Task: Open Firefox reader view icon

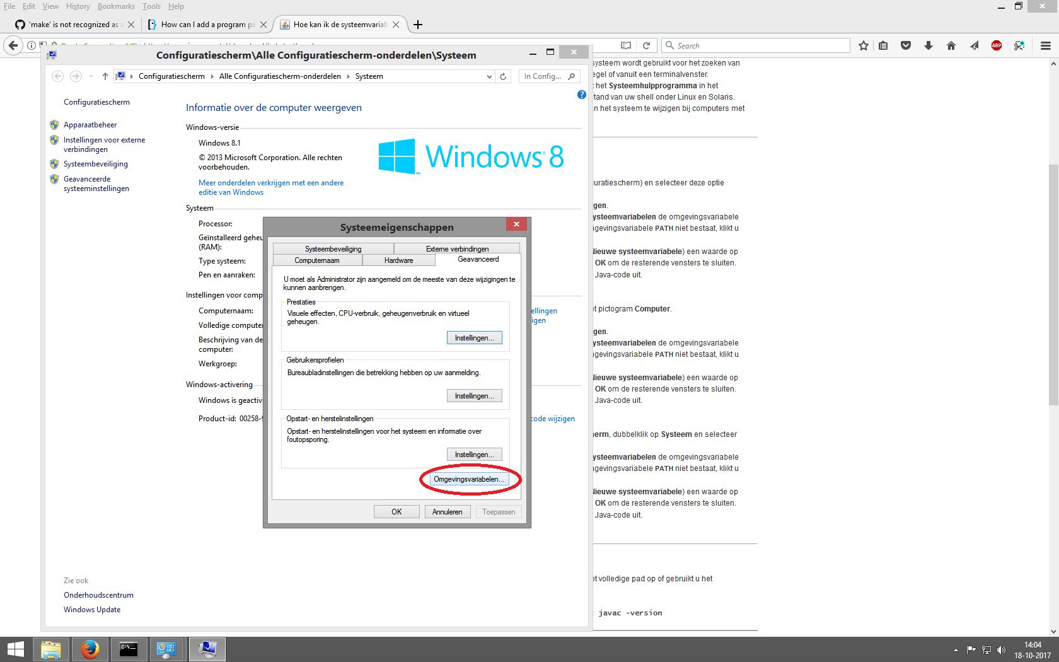Action: click(x=625, y=45)
